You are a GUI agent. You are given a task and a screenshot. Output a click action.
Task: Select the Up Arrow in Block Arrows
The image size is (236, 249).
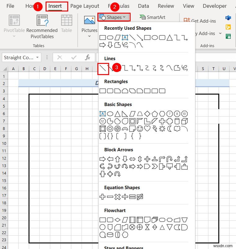[118, 159]
